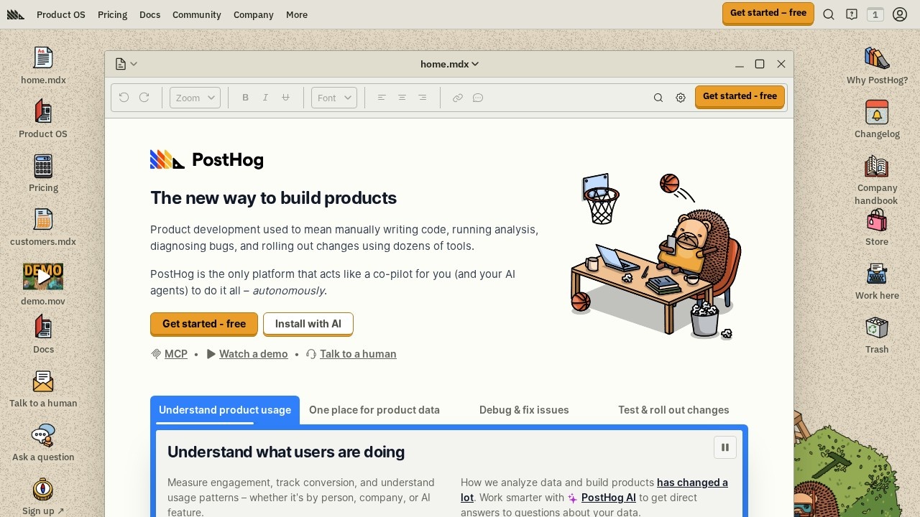Play the demo.mov video thumbnail

[43, 276]
